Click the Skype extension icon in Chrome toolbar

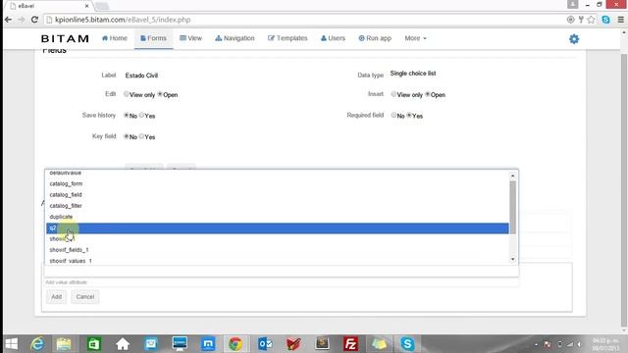(606, 20)
